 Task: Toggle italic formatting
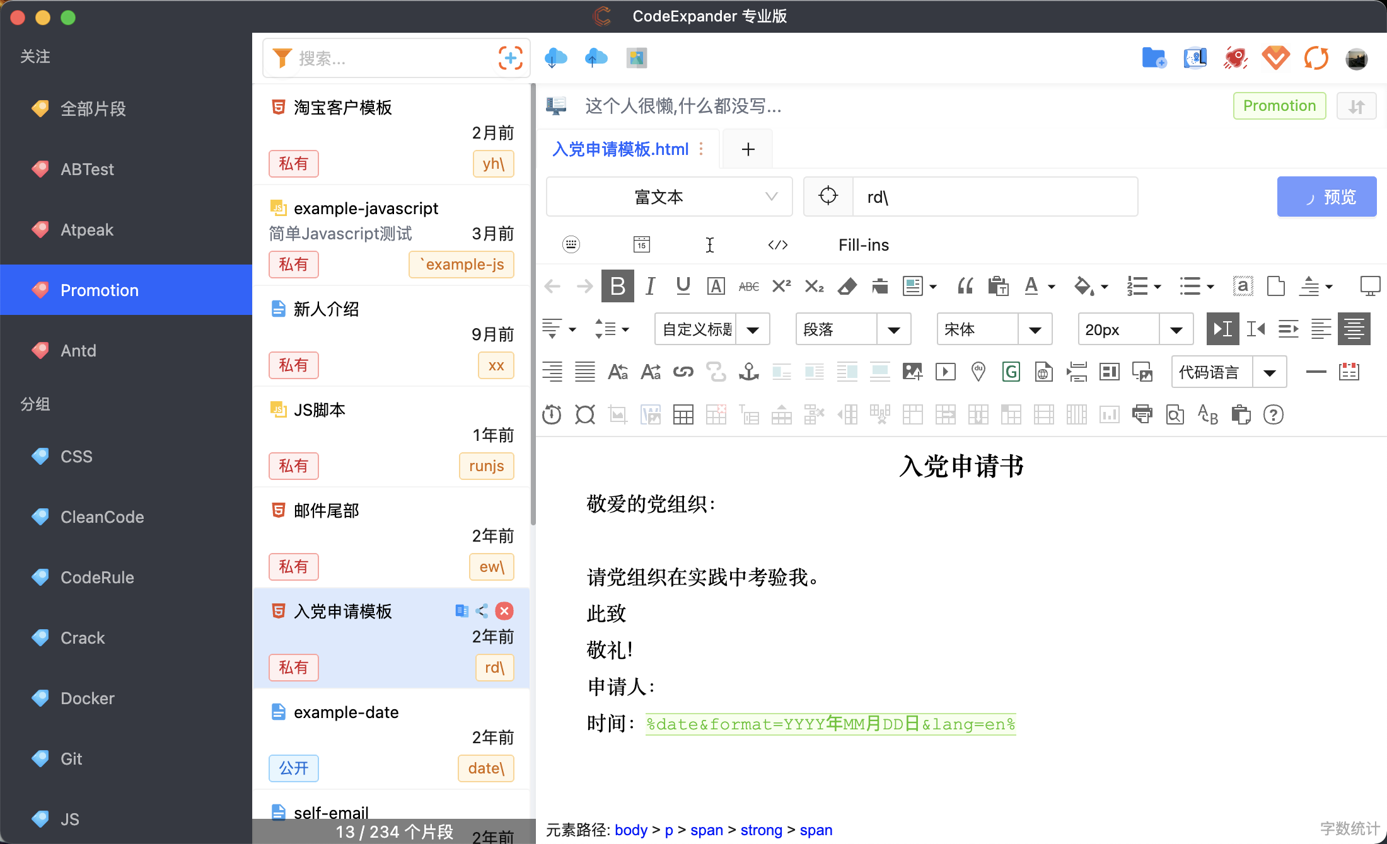point(650,287)
